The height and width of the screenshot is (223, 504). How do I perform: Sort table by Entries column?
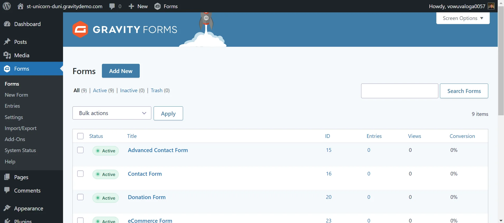374,136
